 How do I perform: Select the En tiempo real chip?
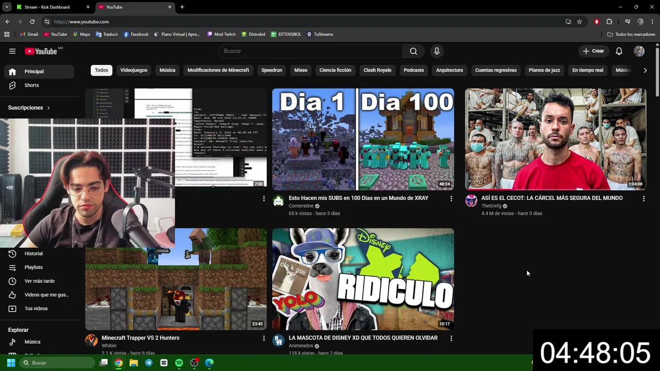click(x=588, y=70)
